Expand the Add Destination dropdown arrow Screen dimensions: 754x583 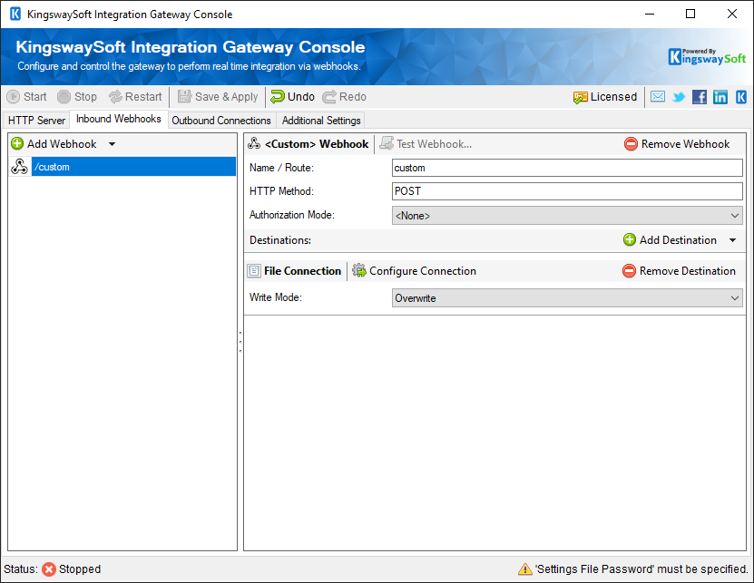(x=732, y=240)
